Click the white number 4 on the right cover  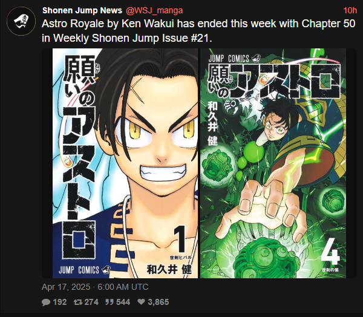[x=330, y=252]
